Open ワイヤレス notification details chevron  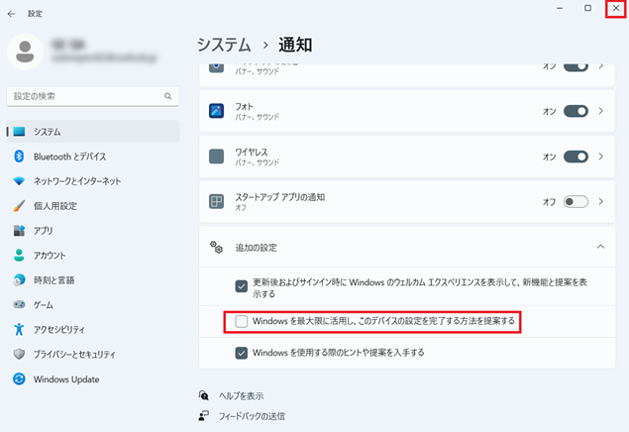point(601,157)
